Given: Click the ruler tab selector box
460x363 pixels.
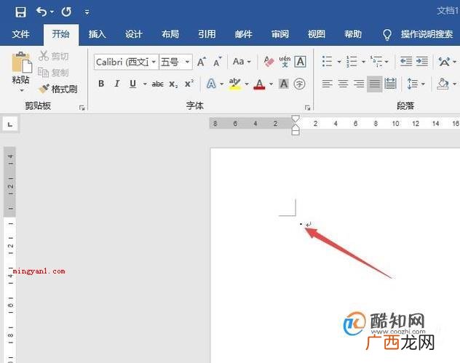Looking at the screenshot, I should pyautogui.click(x=10, y=124).
